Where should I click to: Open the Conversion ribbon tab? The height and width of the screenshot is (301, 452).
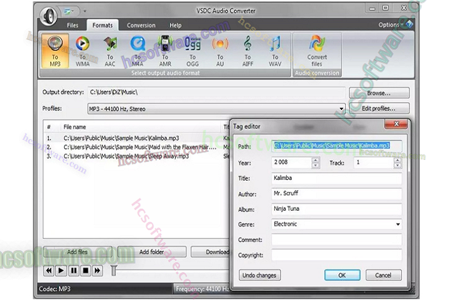click(141, 25)
